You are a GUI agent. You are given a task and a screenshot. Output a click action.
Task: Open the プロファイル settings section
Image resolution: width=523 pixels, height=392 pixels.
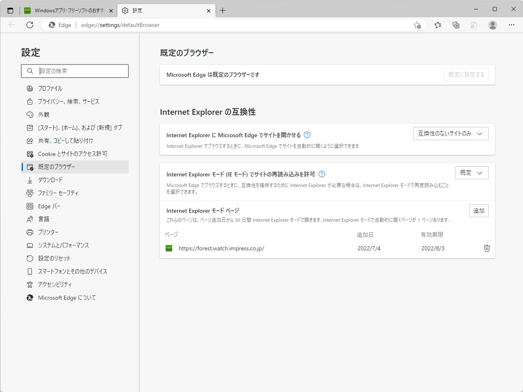[50, 88]
